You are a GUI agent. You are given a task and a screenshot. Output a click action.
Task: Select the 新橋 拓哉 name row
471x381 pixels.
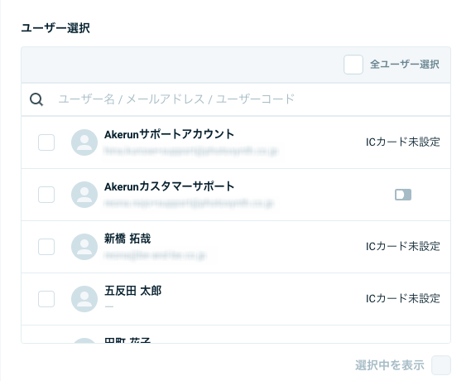(x=236, y=247)
